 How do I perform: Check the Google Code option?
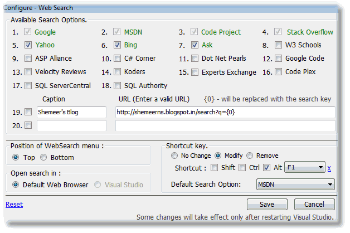(x=278, y=58)
